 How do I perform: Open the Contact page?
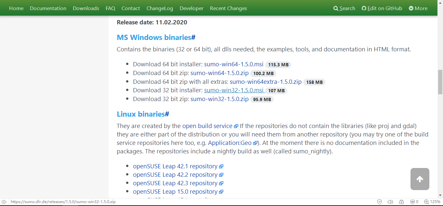[131, 8]
